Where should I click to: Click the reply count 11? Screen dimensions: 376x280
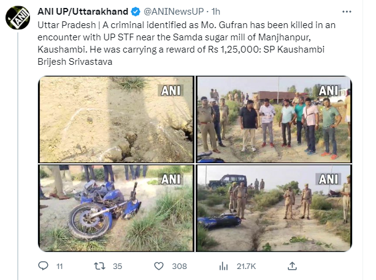pos(59,266)
